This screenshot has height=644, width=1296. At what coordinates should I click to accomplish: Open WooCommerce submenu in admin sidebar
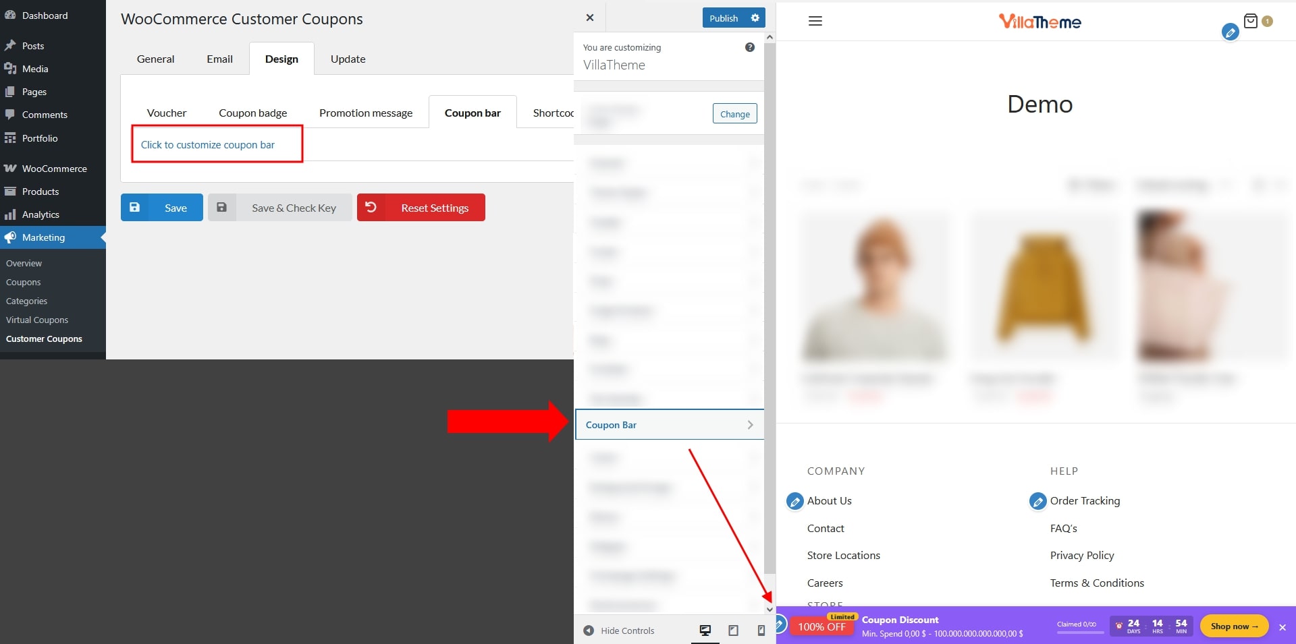click(x=54, y=169)
